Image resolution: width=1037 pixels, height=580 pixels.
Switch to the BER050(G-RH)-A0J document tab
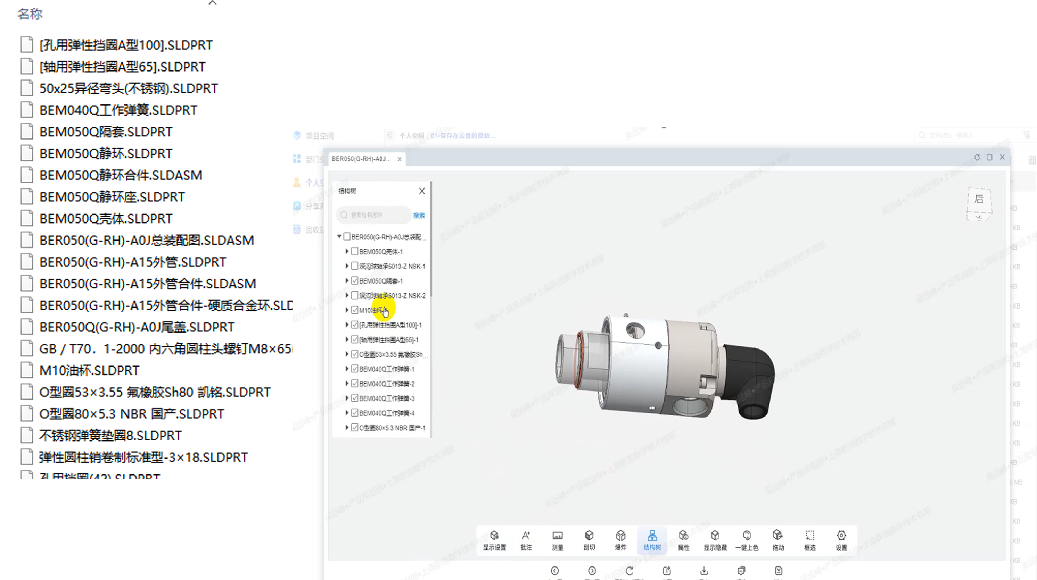point(361,159)
